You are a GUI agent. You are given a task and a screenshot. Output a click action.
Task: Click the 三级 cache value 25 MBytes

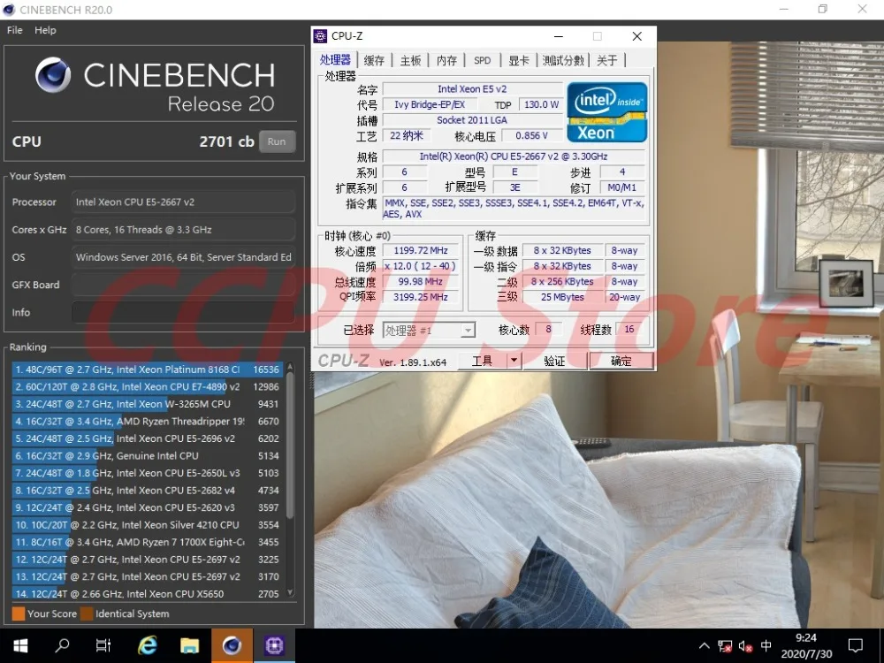[562, 297]
